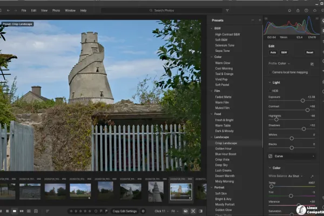Select the stone wall thumbnail in filmstrip
Image resolution: width=324 pixels, height=216 pixels.
[30, 191]
